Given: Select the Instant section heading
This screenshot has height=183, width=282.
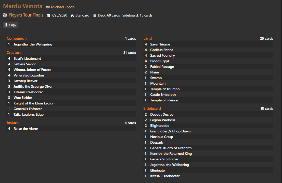Looking at the screenshot, I should (12, 123).
